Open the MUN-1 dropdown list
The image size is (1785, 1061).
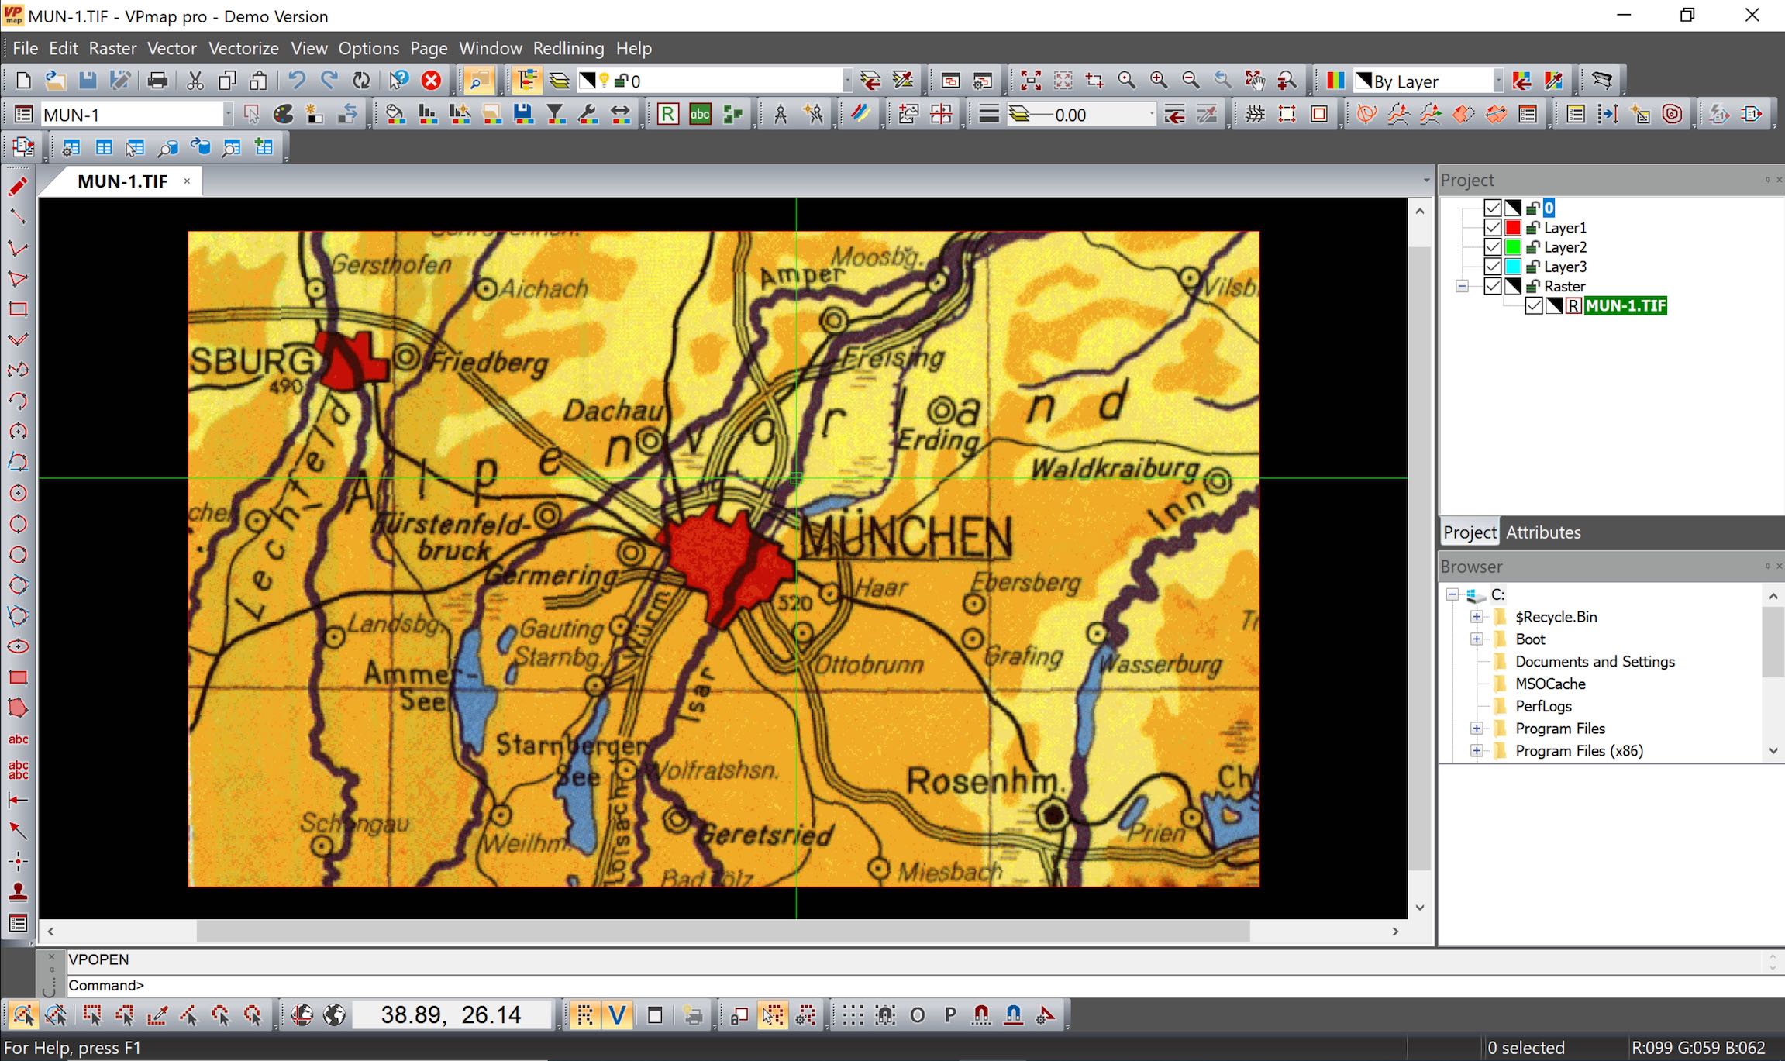228,115
